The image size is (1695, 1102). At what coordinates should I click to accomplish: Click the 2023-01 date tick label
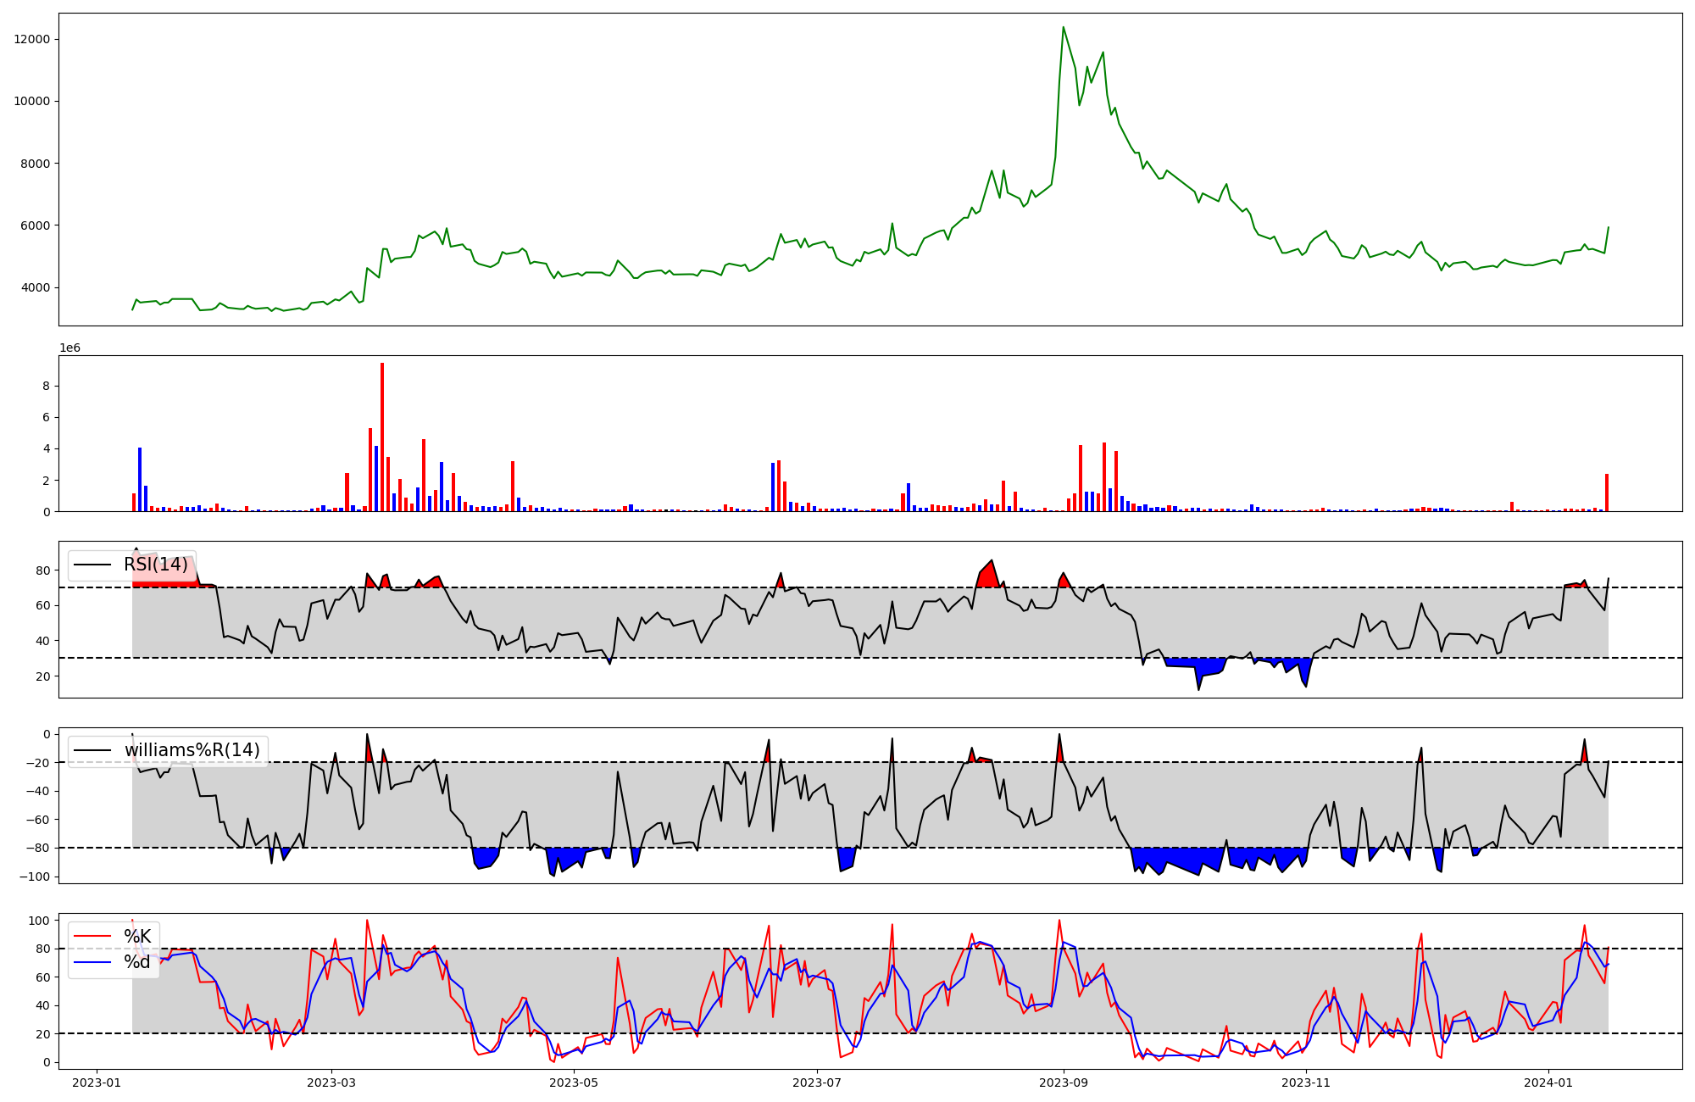(97, 1083)
